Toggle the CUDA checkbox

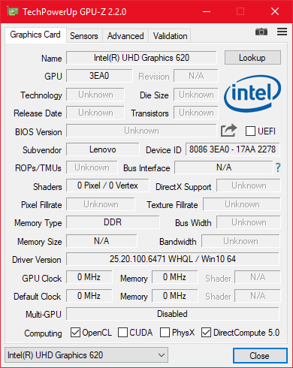coord(122,333)
